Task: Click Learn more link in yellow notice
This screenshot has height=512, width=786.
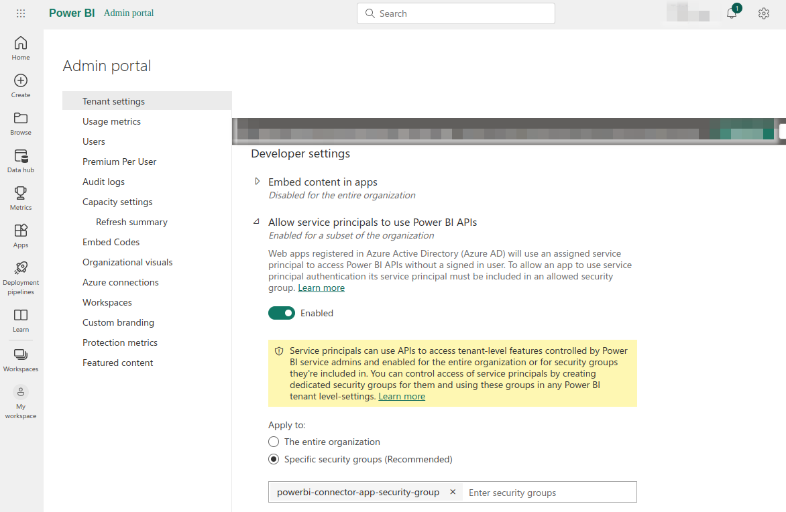Action: (402, 396)
